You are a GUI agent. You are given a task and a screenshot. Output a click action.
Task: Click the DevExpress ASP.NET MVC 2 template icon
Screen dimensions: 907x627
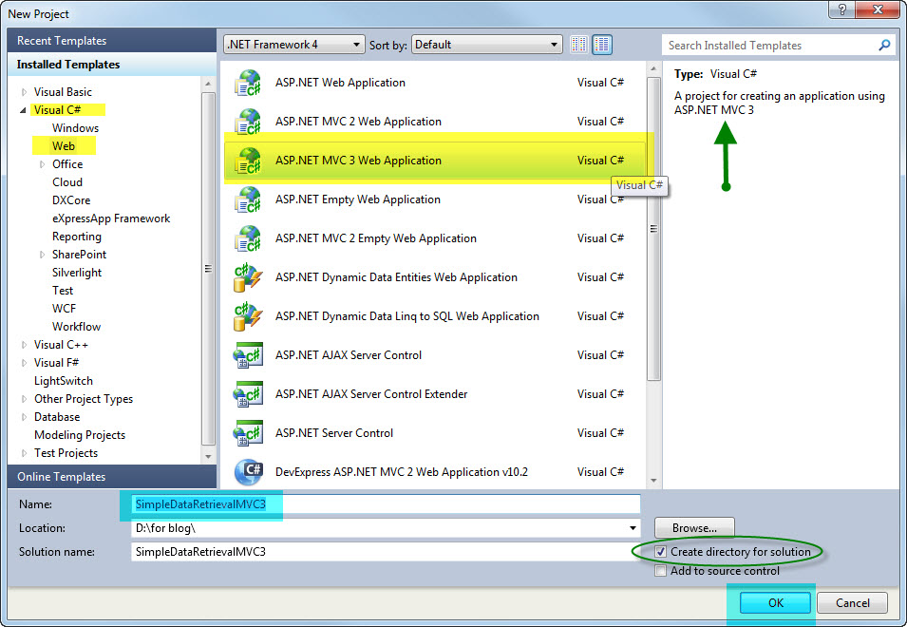click(x=248, y=472)
